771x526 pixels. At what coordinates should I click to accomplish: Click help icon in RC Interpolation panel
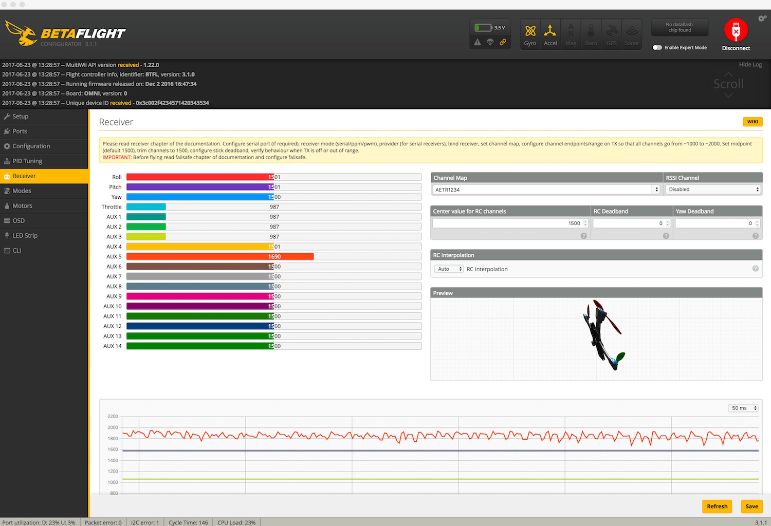coord(755,269)
